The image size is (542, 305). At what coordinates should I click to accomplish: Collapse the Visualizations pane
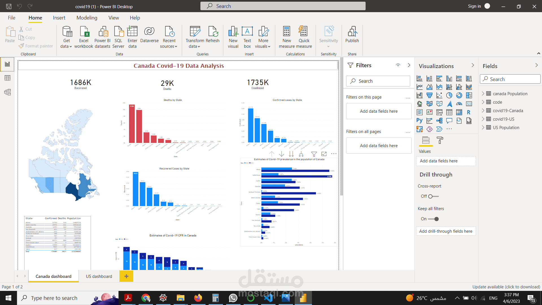pyautogui.click(x=473, y=65)
